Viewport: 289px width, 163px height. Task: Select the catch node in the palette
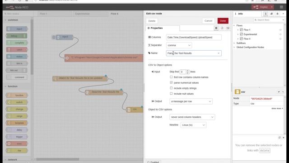click(17, 49)
